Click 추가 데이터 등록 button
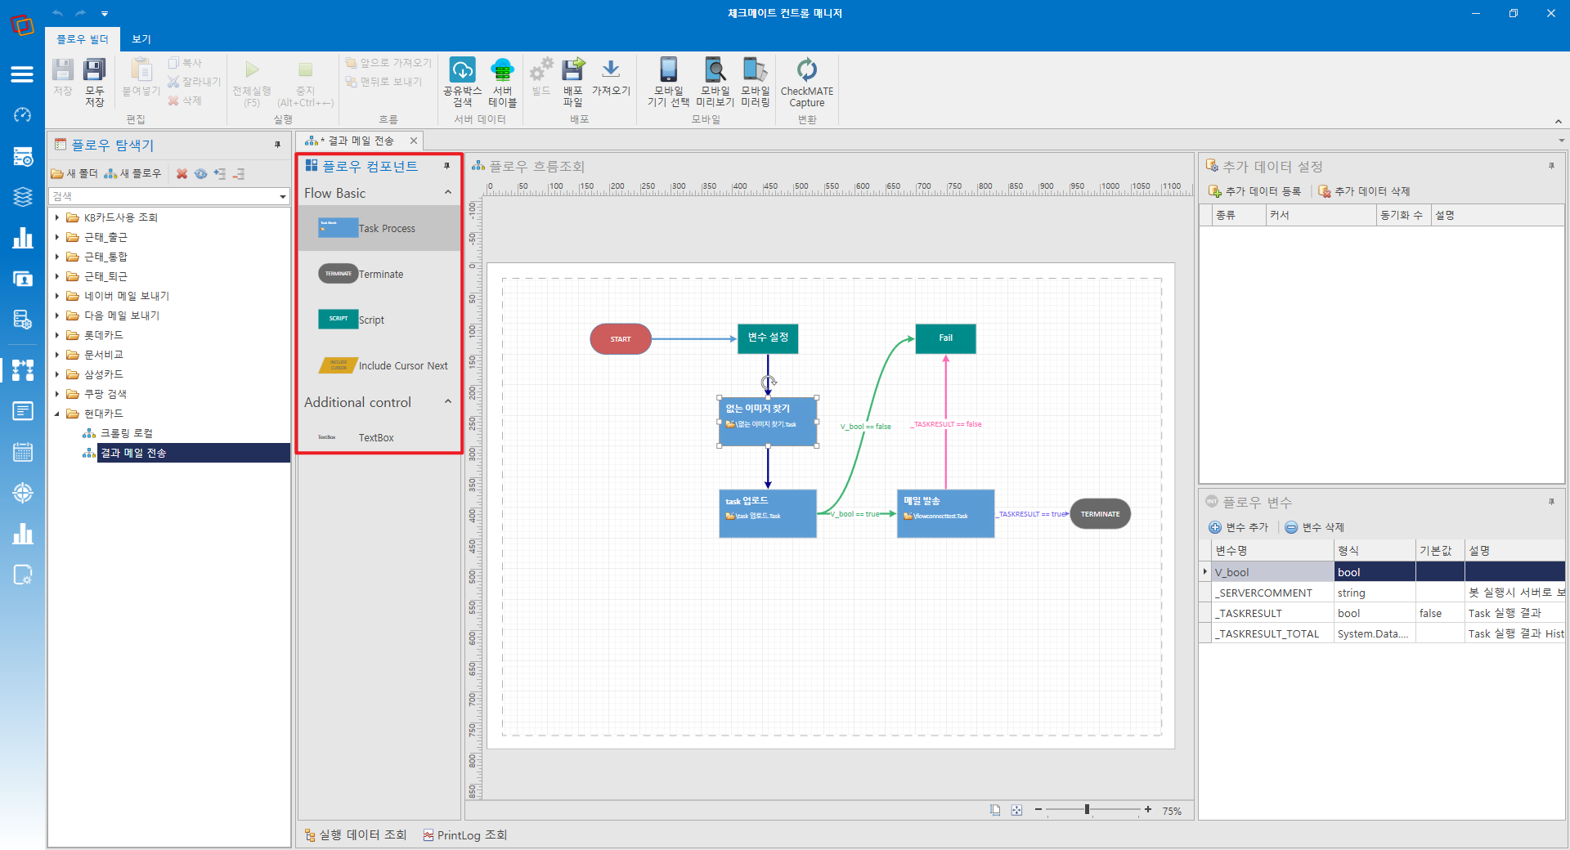The image size is (1570, 850). tap(1254, 191)
